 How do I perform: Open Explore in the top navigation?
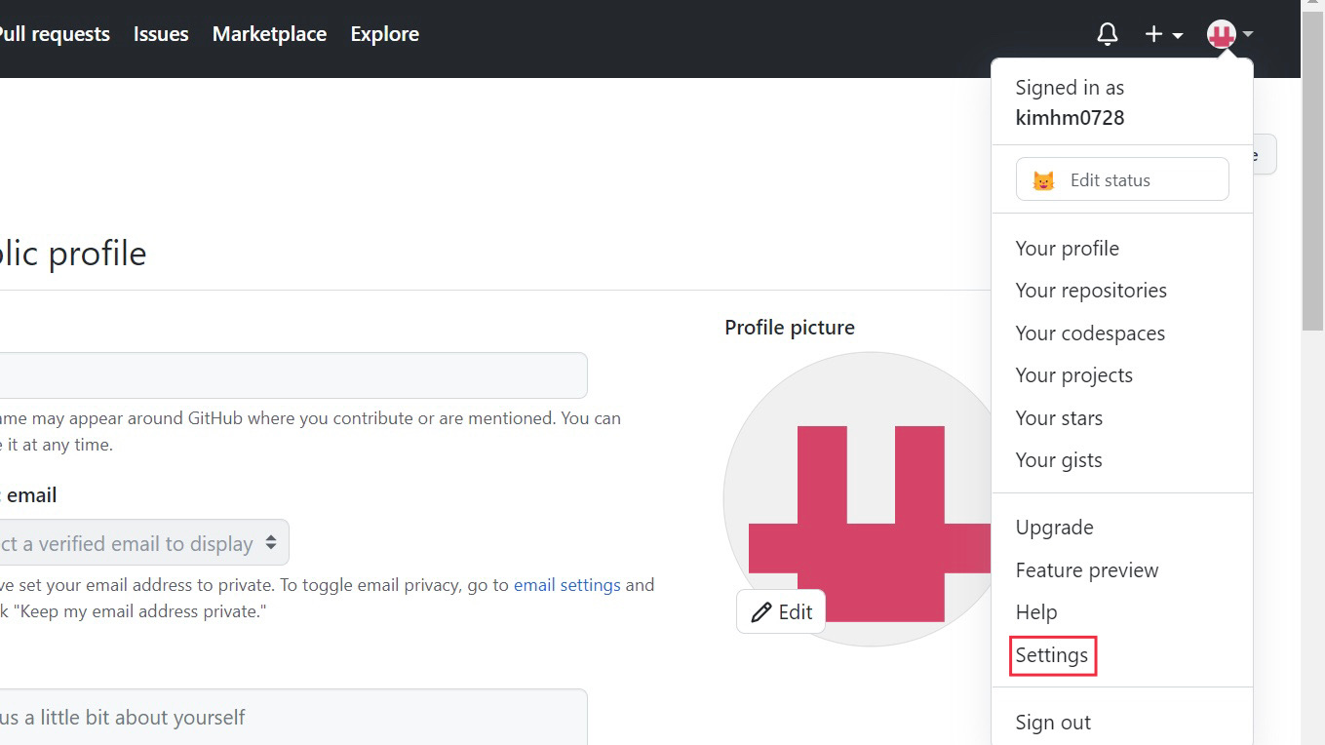pos(384,34)
